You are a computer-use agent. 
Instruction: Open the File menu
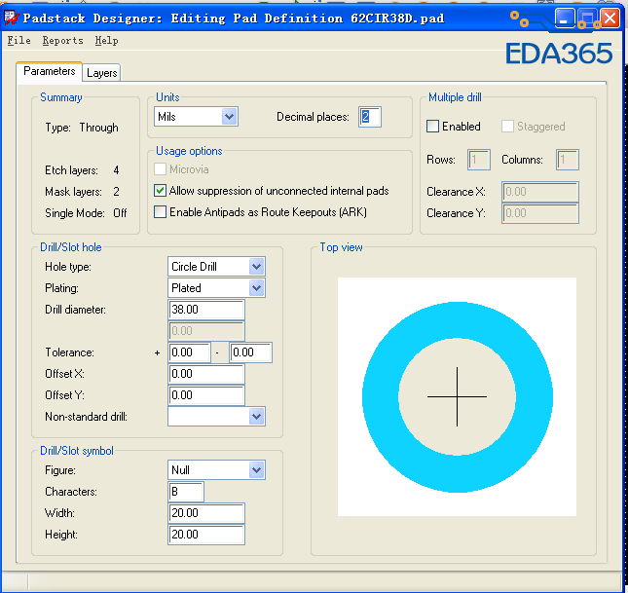coord(18,41)
